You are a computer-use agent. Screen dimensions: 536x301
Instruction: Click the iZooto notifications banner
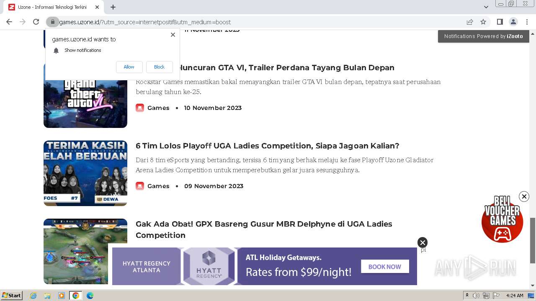tap(484, 36)
